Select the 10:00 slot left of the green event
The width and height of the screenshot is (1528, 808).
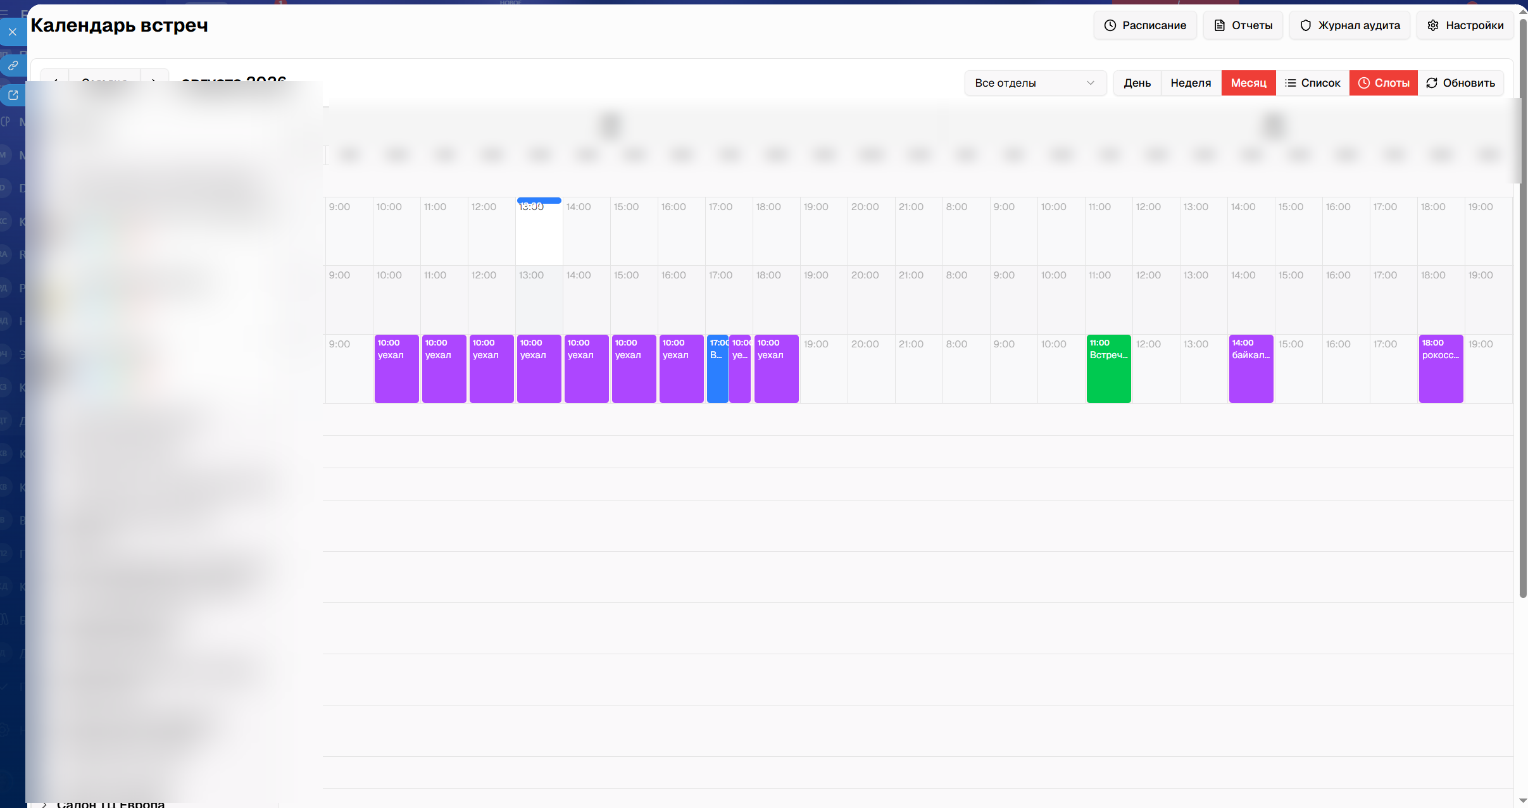1061,369
